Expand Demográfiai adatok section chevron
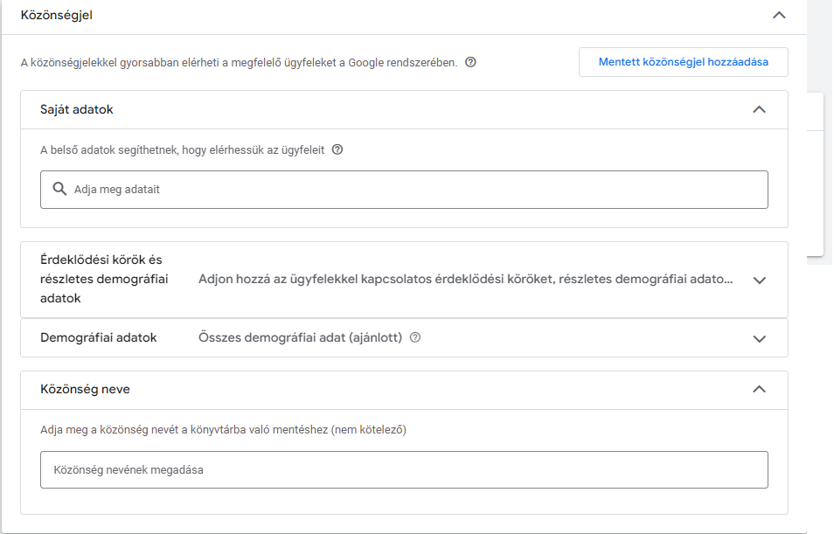 [x=759, y=338]
